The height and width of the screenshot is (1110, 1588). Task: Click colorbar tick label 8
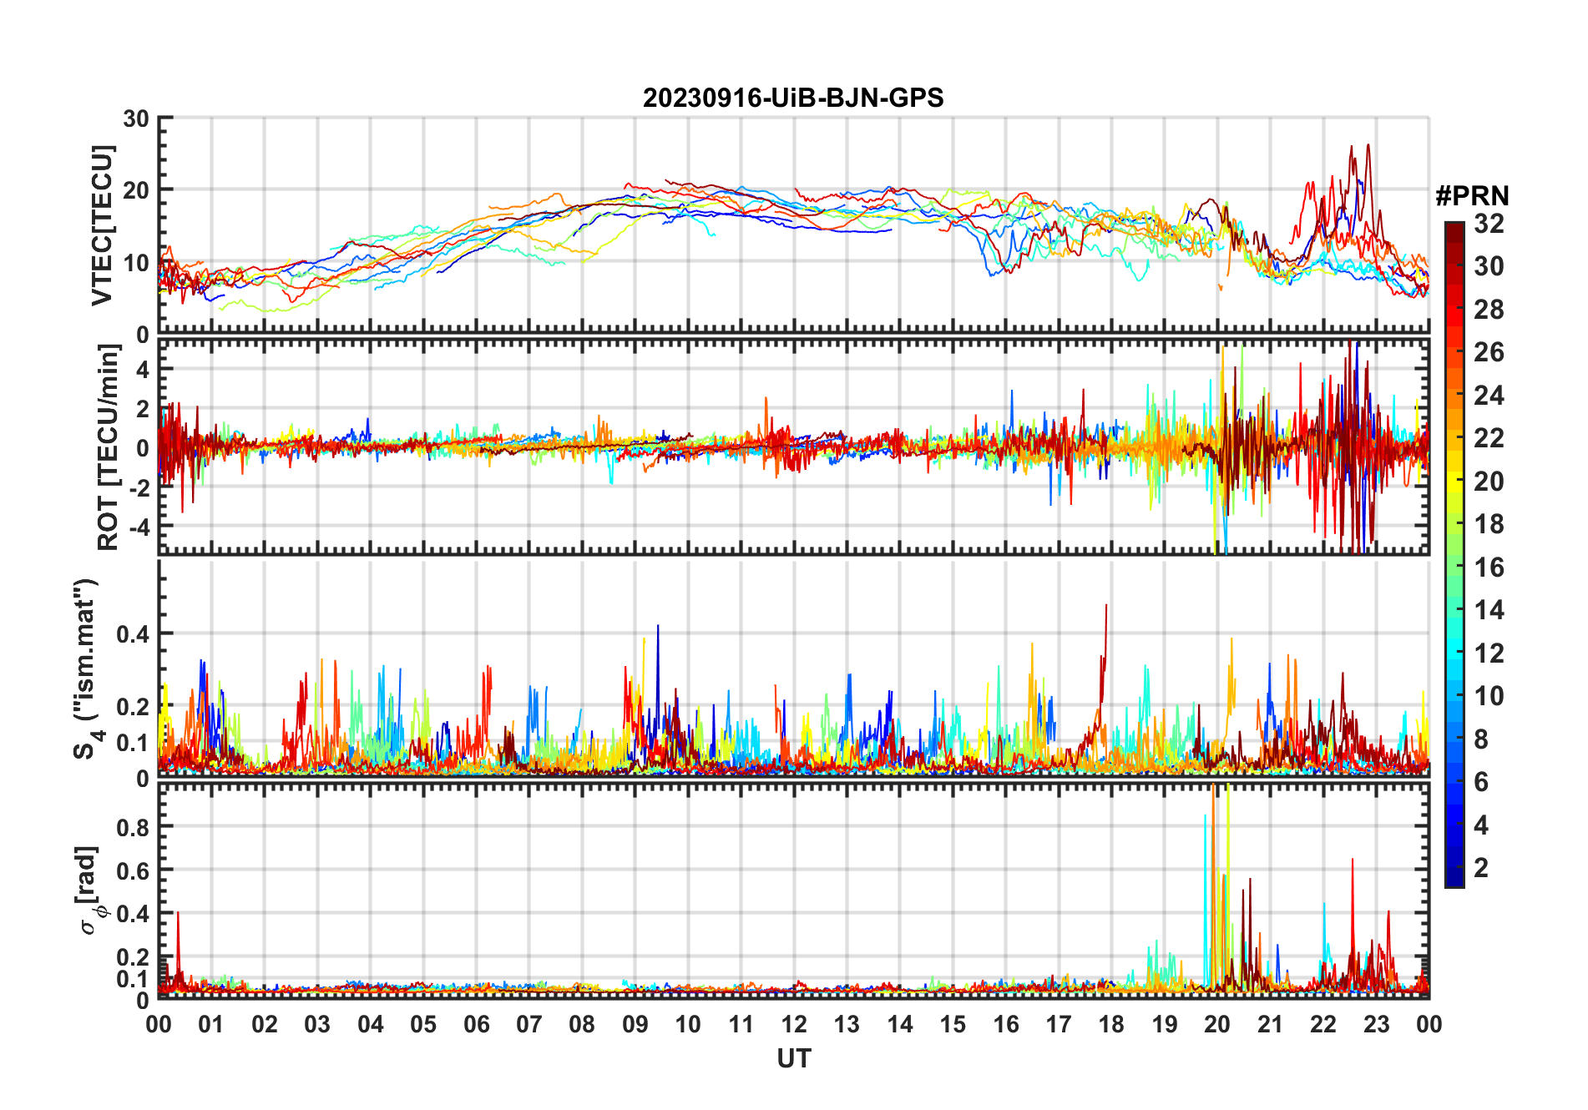pyautogui.click(x=1481, y=739)
